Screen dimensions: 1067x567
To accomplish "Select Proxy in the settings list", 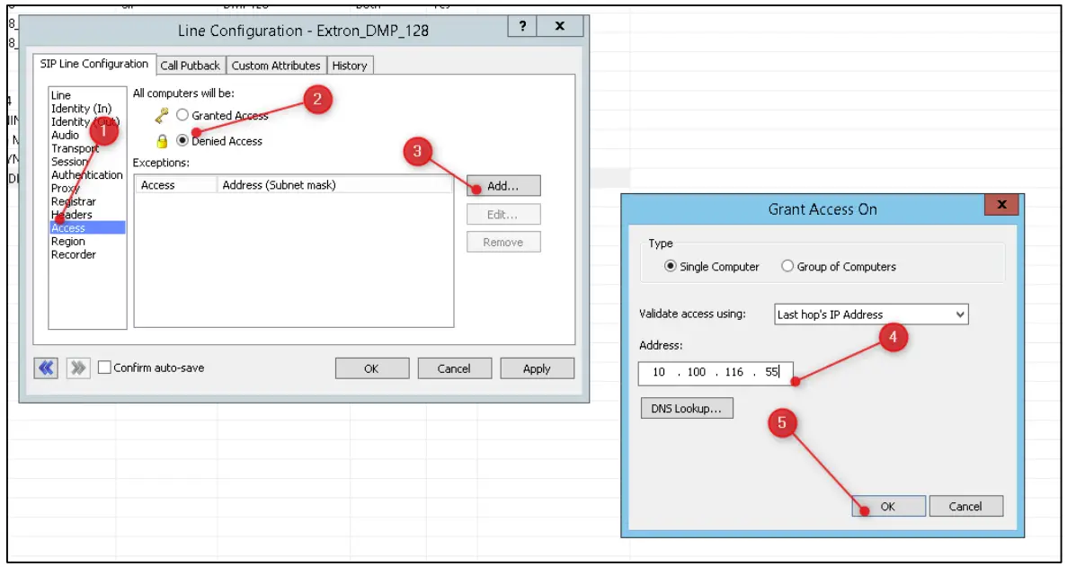I will point(66,188).
